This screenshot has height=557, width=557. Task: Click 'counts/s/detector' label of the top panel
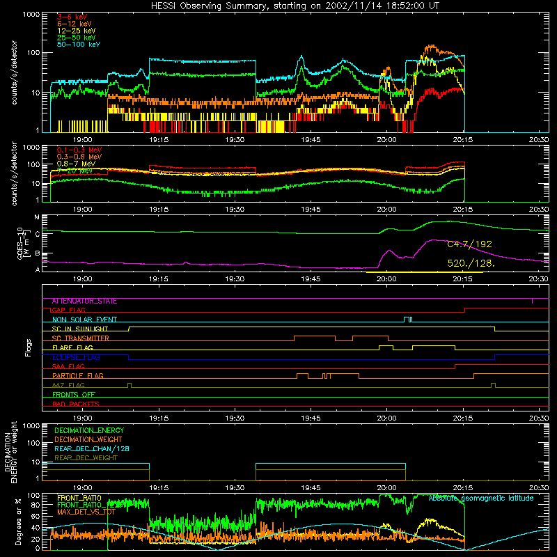coord(14,72)
